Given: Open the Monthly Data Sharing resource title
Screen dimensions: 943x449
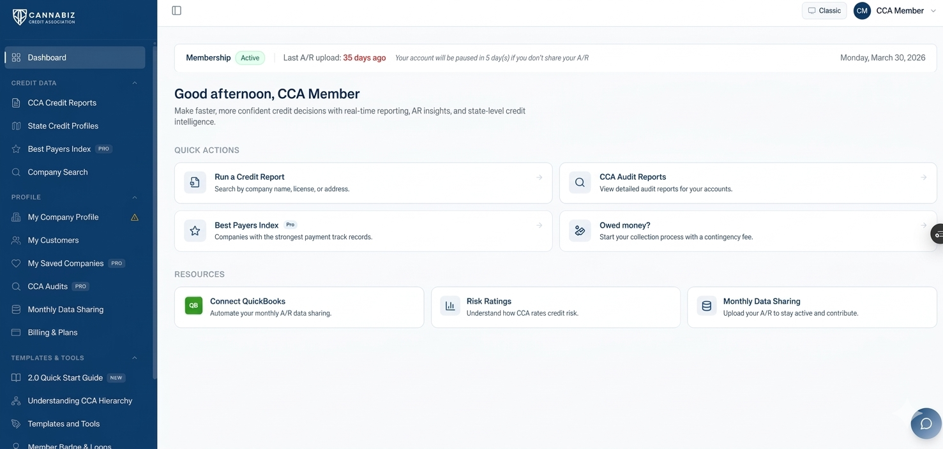Looking at the screenshot, I should tap(762, 301).
